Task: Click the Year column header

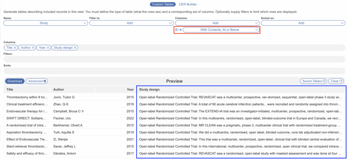Action: click(x=130, y=90)
